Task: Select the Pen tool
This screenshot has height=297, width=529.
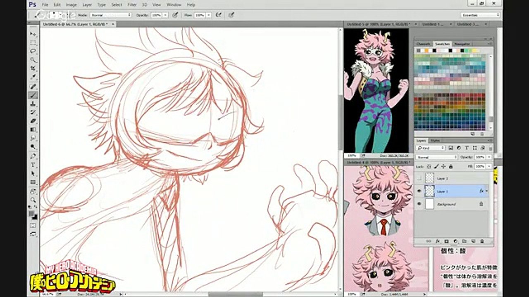Action: (x=33, y=156)
